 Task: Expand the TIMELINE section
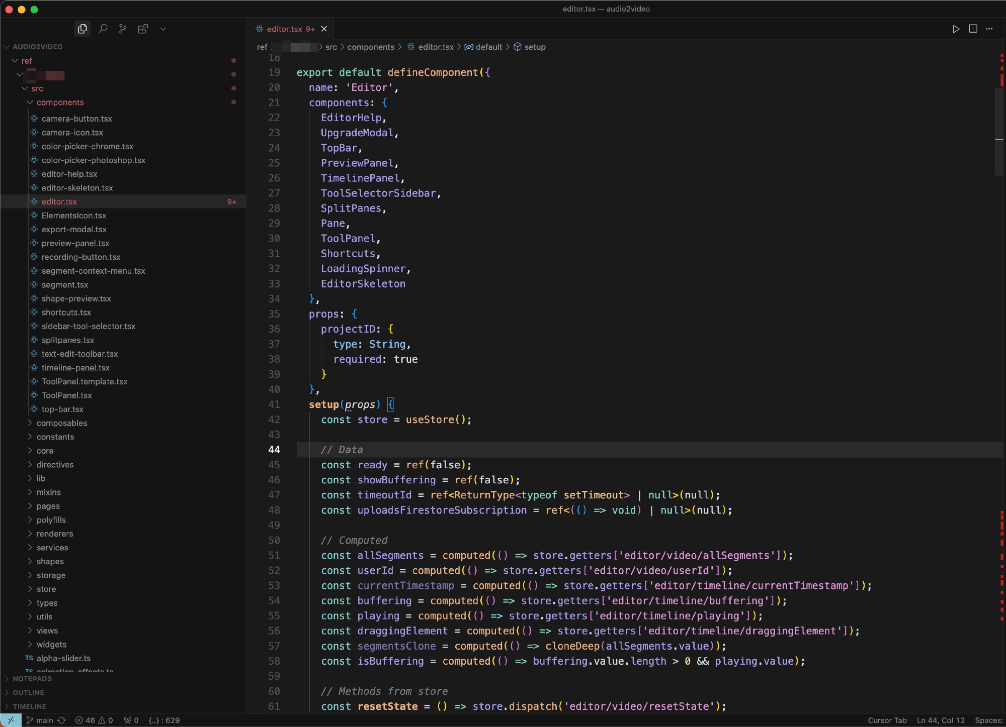pos(29,706)
